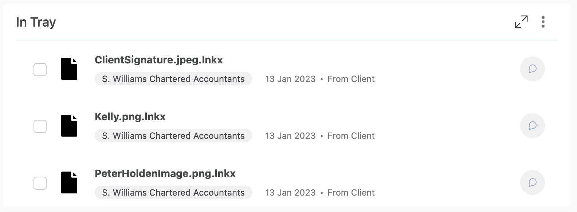Expand the In Tray panel to full view

coord(521,22)
